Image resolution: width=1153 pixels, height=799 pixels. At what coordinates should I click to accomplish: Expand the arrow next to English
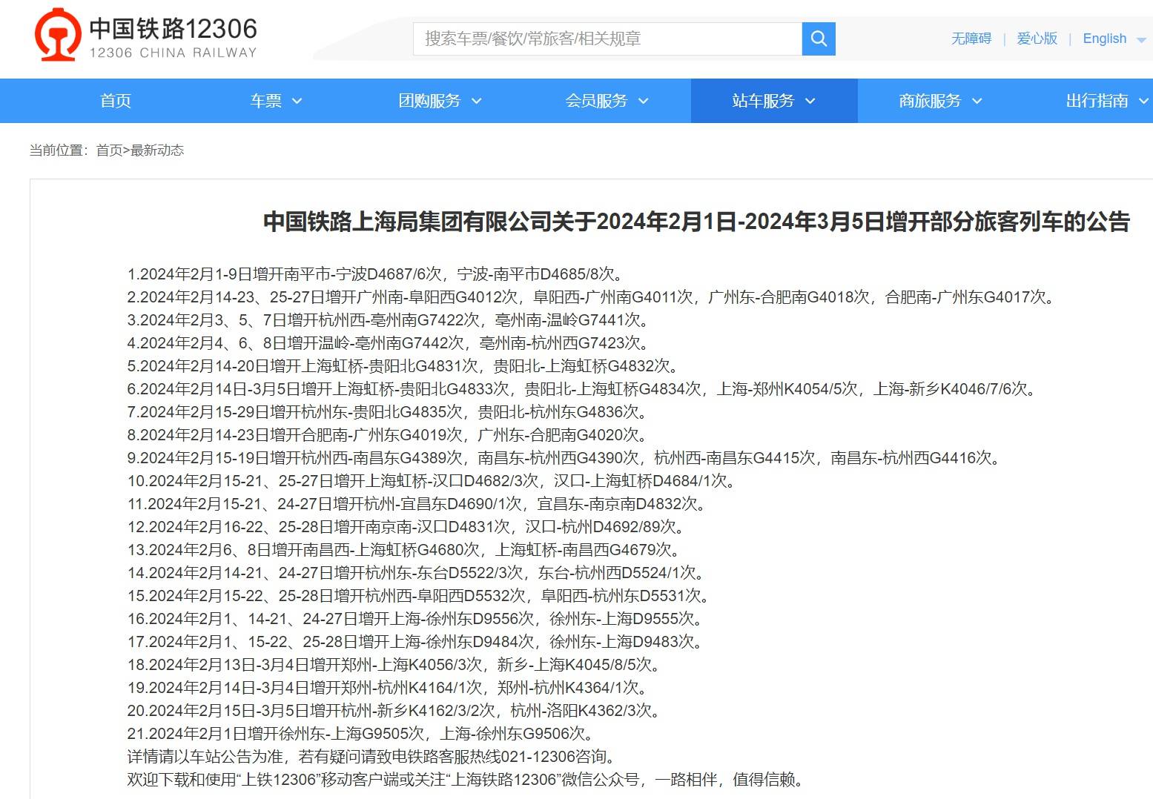[x=1141, y=40]
